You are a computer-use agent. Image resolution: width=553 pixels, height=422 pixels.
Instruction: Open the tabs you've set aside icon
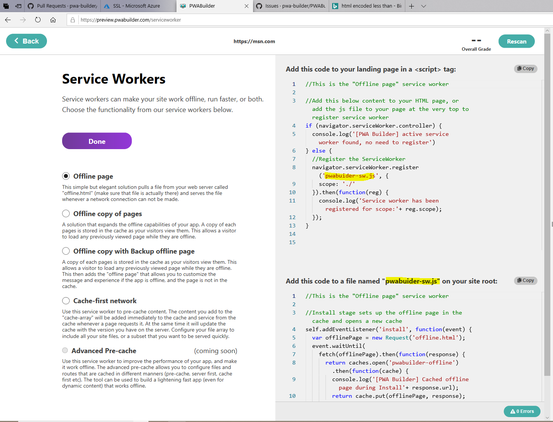click(6, 6)
